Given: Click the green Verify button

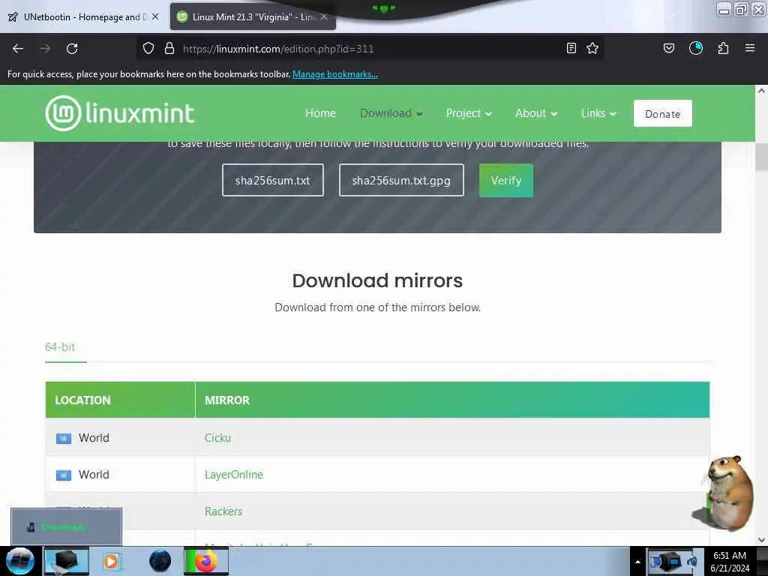Looking at the screenshot, I should click(x=506, y=180).
